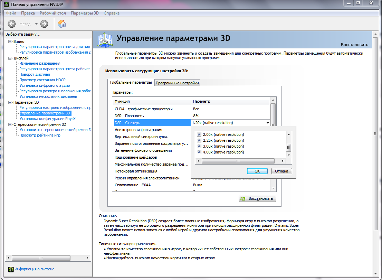The height and width of the screenshot is (280, 382).
Task: Open the Рабочий стол menu
Action: [x=53, y=13]
